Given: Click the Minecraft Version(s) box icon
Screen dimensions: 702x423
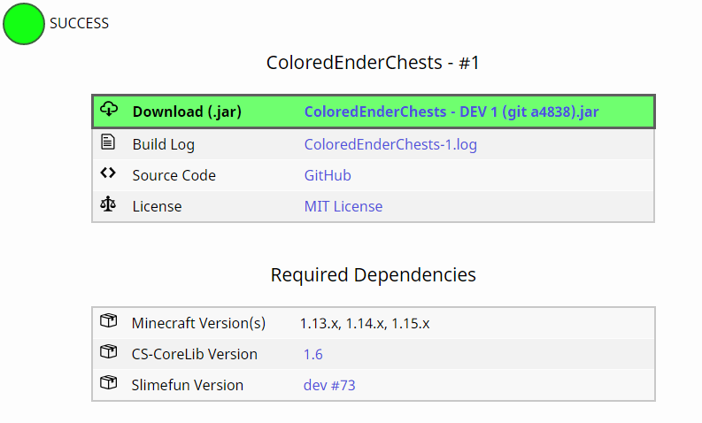Looking at the screenshot, I should point(108,322).
